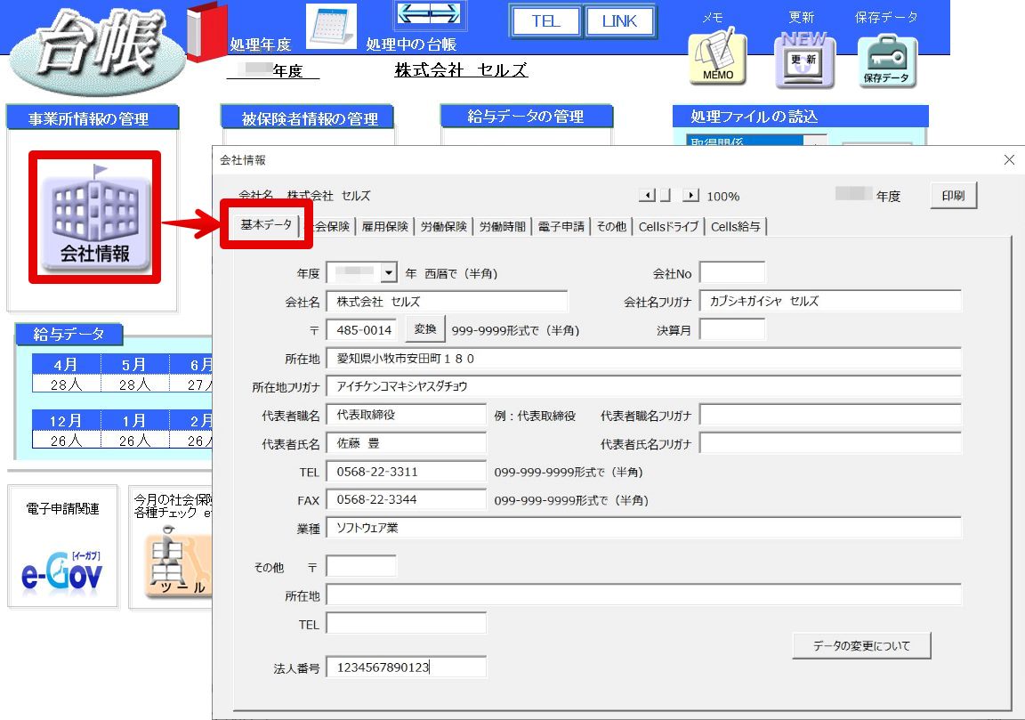Click the 給与データの管理 header

[526, 117]
